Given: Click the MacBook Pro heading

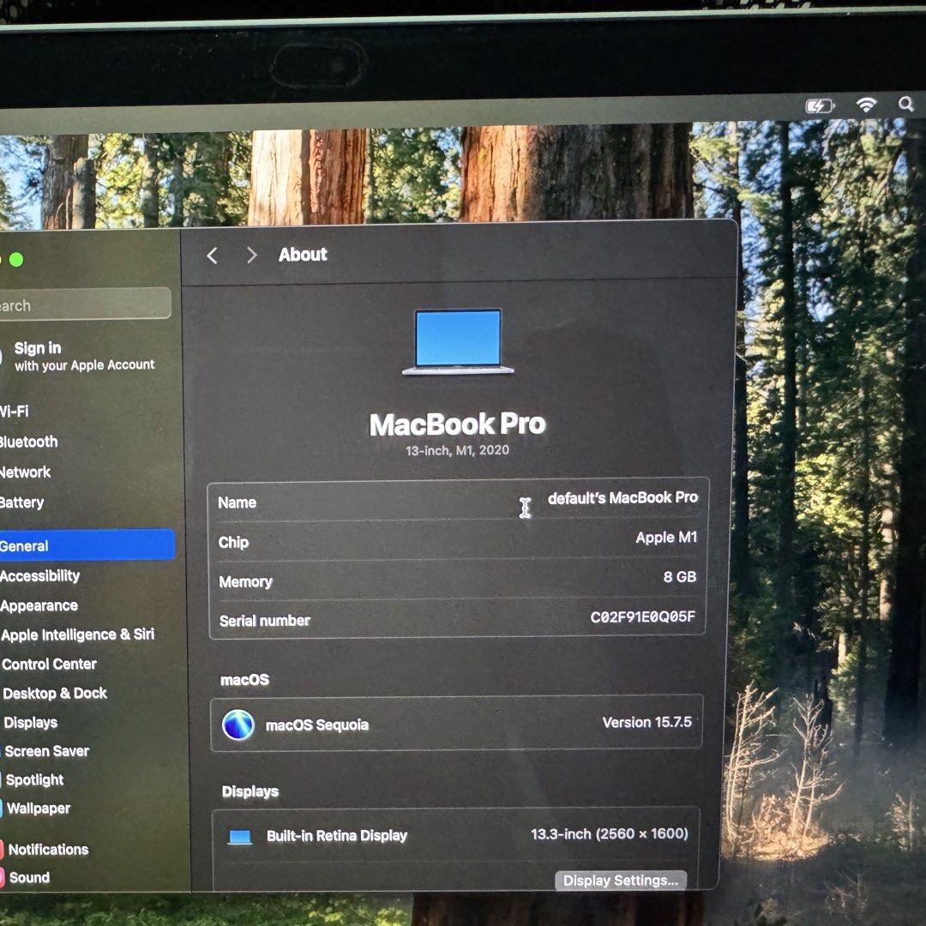Looking at the screenshot, I should coord(458,424).
